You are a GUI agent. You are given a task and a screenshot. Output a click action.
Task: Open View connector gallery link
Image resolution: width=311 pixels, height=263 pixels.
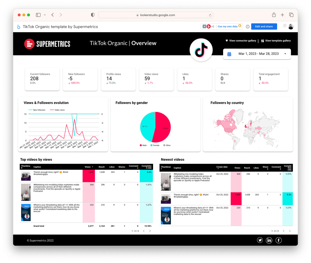[241, 41]
